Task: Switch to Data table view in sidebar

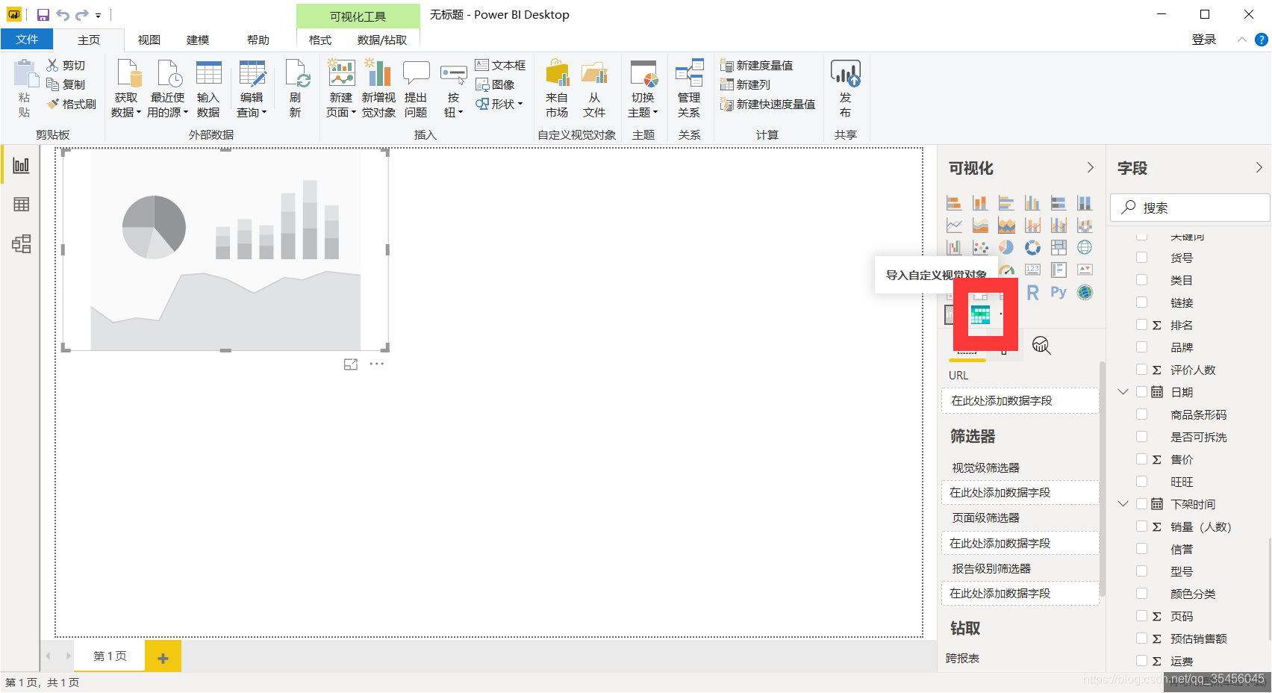Action: point(21,205)
